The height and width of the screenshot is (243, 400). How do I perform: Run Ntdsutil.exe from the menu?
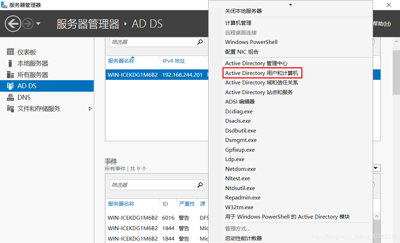click(240, 188)
